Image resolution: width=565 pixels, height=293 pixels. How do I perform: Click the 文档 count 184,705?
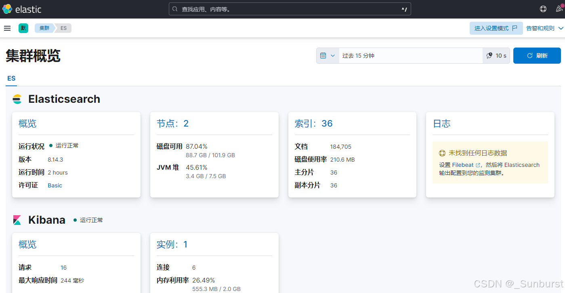(341, 147)
